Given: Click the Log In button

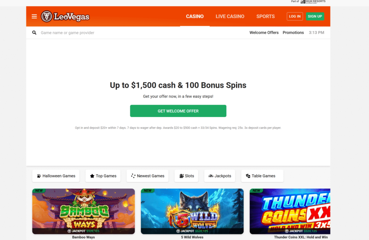Looking at the screenshot, I should coord(295,17).
